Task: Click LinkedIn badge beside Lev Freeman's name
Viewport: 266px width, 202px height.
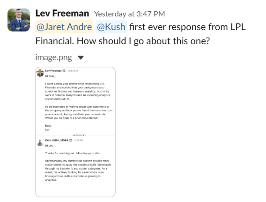Action: tap(64, 71)
